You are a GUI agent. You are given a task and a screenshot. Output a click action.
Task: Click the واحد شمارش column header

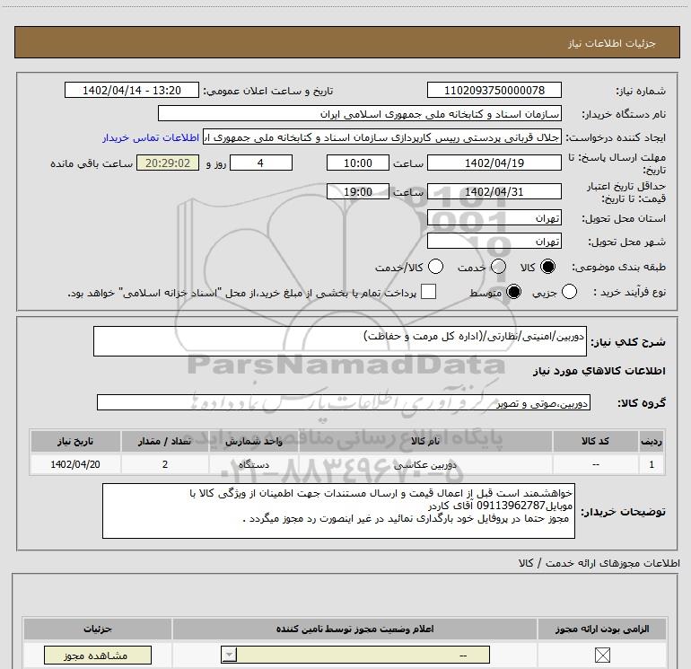(x=254, y=442)
